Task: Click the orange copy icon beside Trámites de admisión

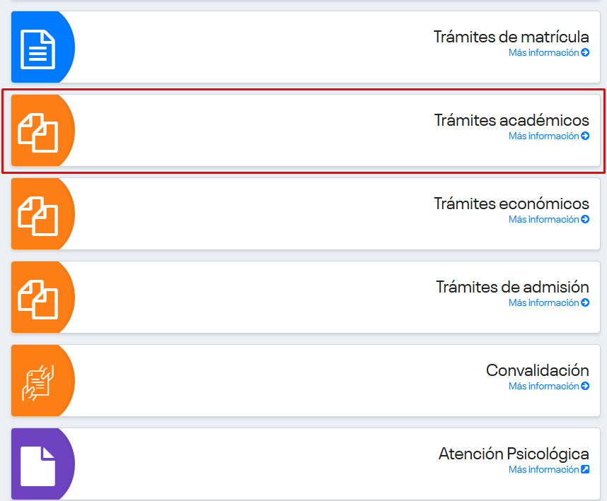Action: coord(38,299)
